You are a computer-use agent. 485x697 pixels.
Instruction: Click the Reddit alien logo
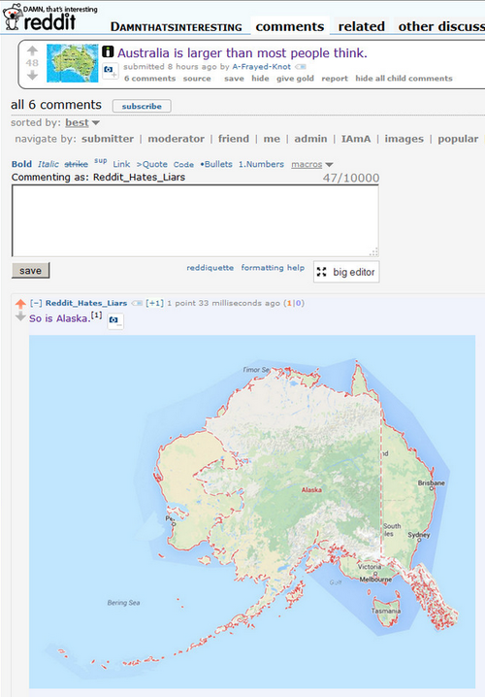pyautogui.click(x=12, y=17)
